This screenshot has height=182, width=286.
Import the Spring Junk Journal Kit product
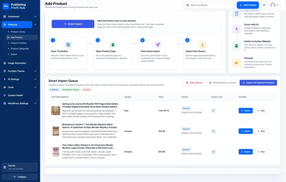[245, 111]
